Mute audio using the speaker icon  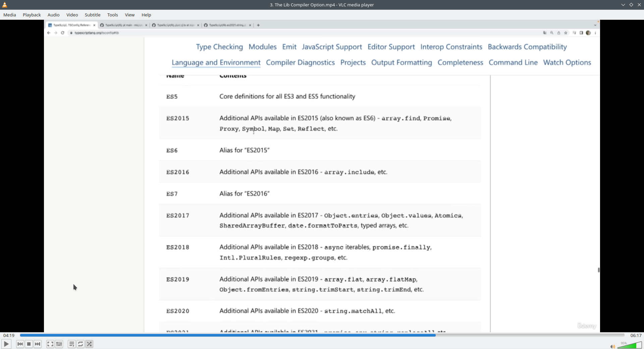(612, 346)
